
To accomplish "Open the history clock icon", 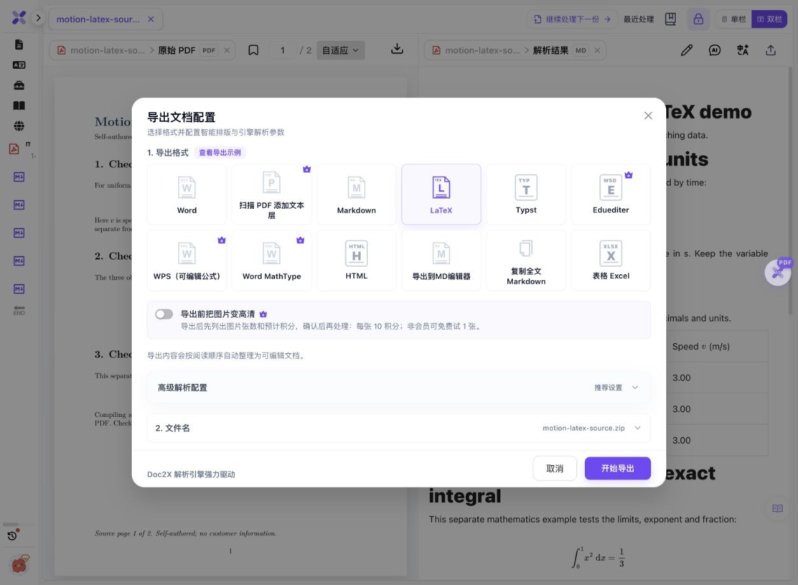I will pos(12,535).
